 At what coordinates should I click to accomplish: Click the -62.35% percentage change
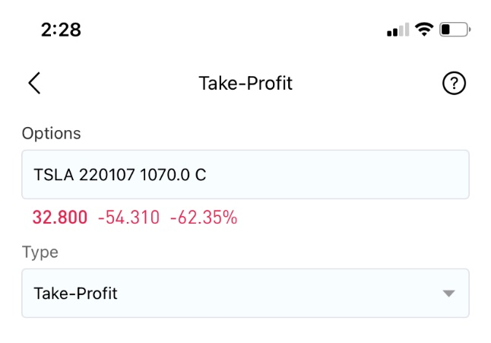tap(204, 217)
